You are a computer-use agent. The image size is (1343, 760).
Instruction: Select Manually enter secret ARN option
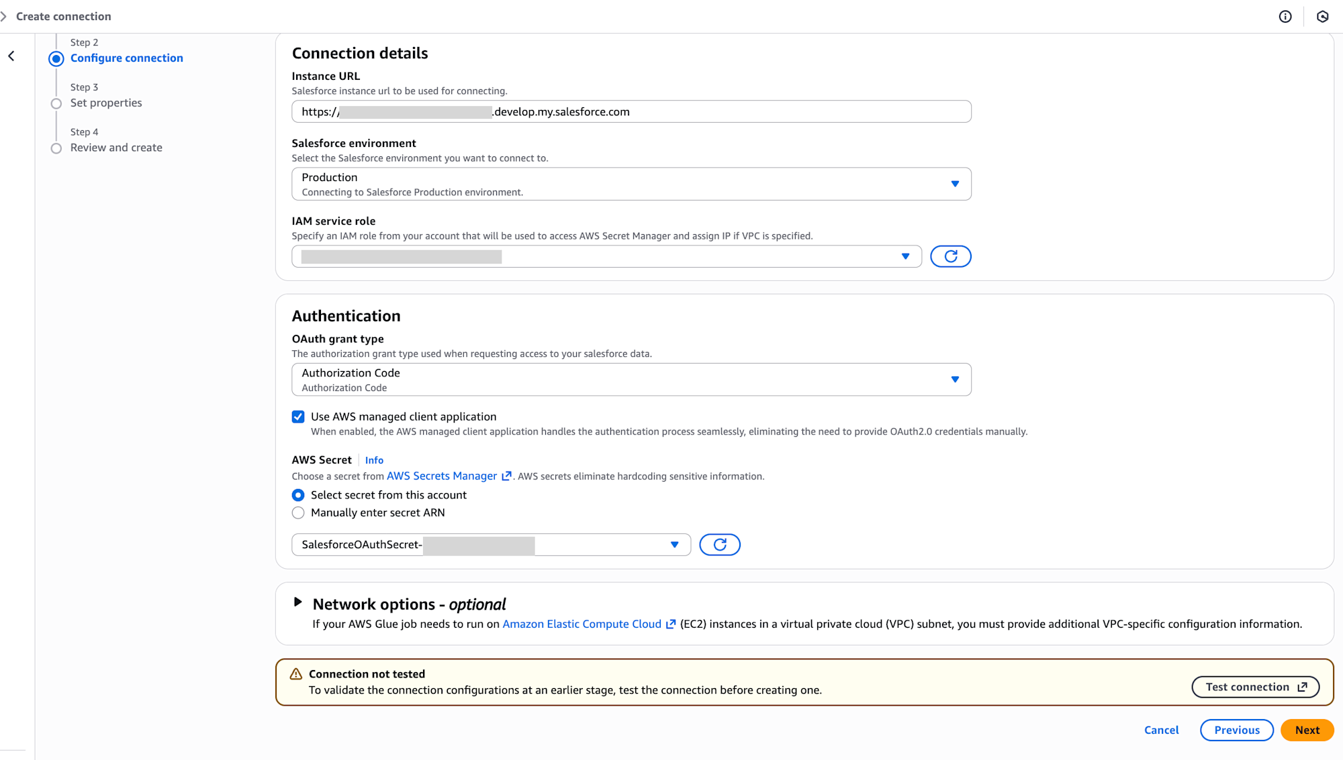297,512
